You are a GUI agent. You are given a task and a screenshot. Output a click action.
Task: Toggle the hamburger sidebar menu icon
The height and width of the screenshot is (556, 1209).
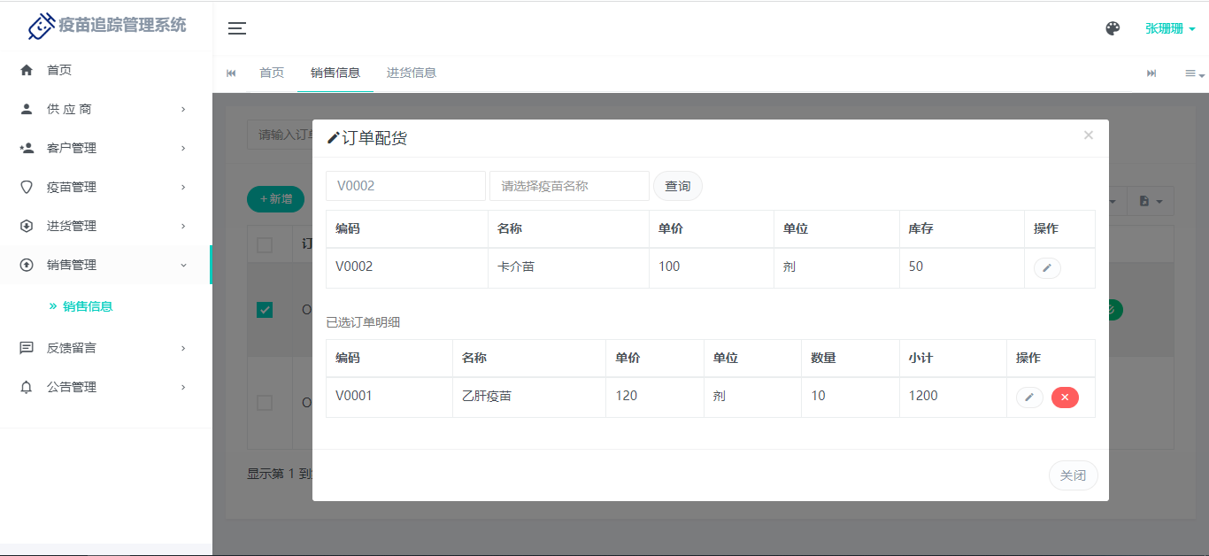click(237, 28)
